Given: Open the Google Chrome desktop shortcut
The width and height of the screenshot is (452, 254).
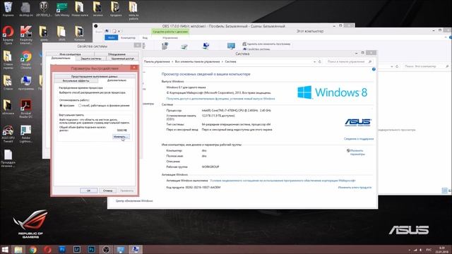Looking at the screenshot, I should tap(26, 59).
